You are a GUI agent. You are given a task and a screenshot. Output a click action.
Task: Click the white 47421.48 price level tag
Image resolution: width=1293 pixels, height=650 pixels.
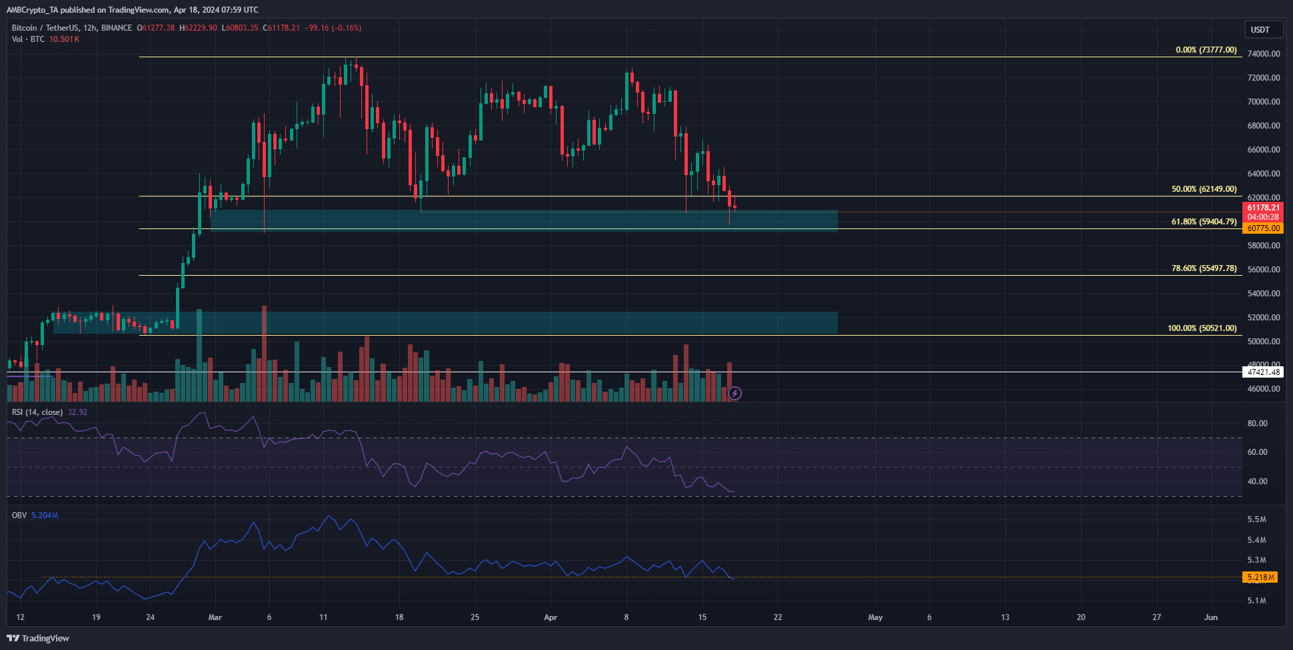[1263, 372]
